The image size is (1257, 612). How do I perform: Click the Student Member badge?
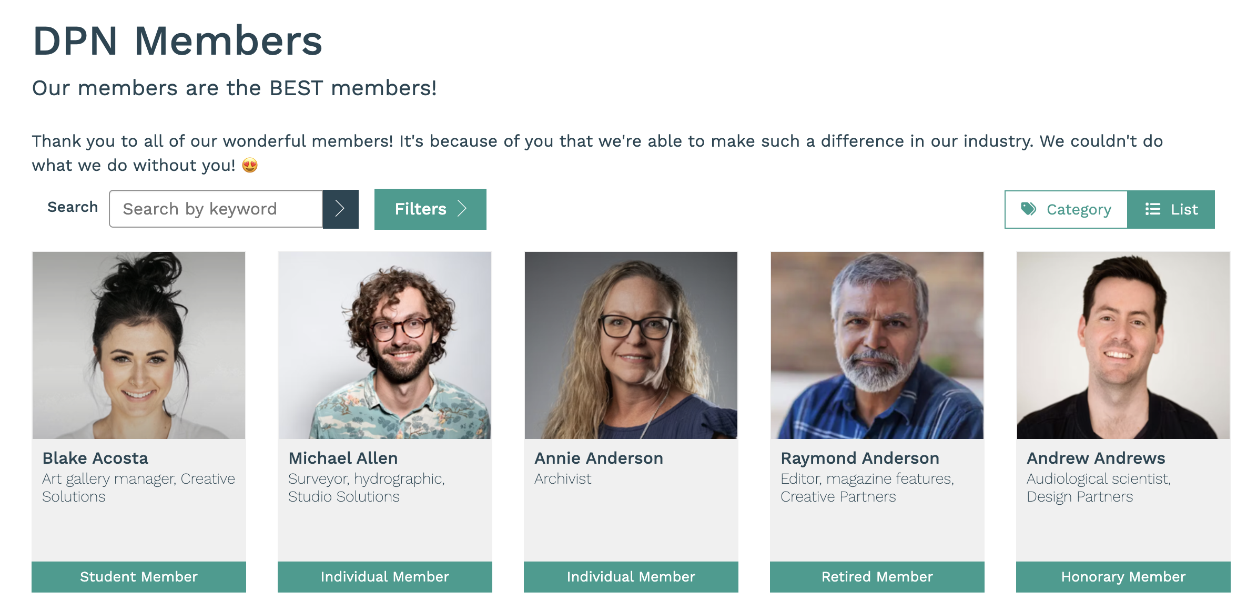point(139,577)
